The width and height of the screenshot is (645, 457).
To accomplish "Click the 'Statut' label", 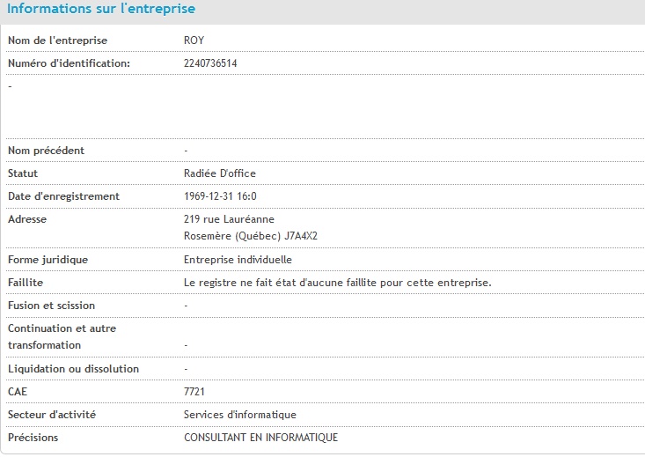I will tap(23, 173).
